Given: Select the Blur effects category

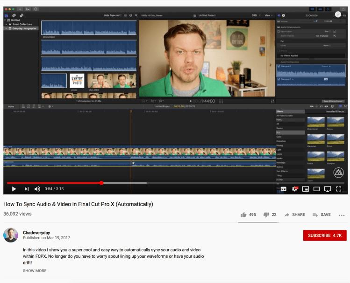Looking at the screenshot, I should click(279, 132).
